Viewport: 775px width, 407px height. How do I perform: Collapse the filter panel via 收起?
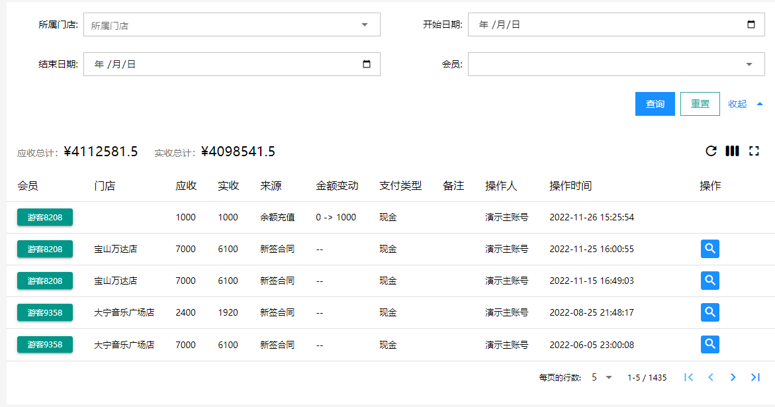pos(745,104)
